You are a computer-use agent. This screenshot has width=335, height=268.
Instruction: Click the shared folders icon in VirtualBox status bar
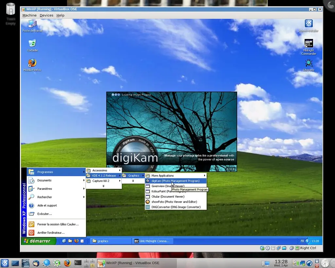(x=284, y=248)
